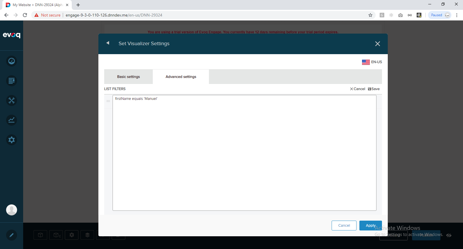Click the React developer tools extension icon
The width and height of the screenshot is (463, 249).
[419, 15]
